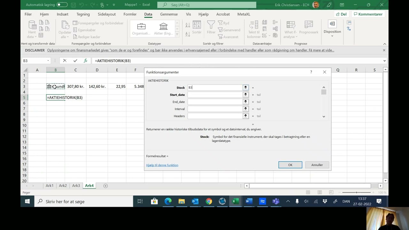Click the Søg search box

pyautogui.click(x=207, y=5)
